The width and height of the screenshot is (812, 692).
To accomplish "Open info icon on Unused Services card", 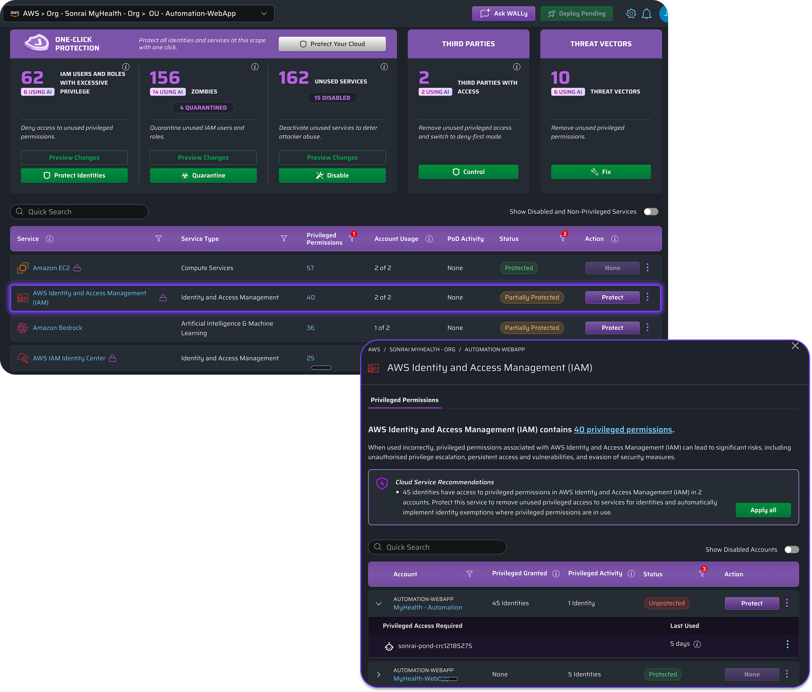I will (x=384, y=67).
